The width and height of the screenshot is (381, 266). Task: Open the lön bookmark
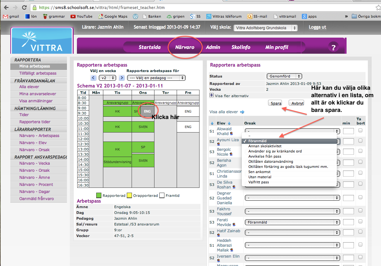click(x=31, y=16)
